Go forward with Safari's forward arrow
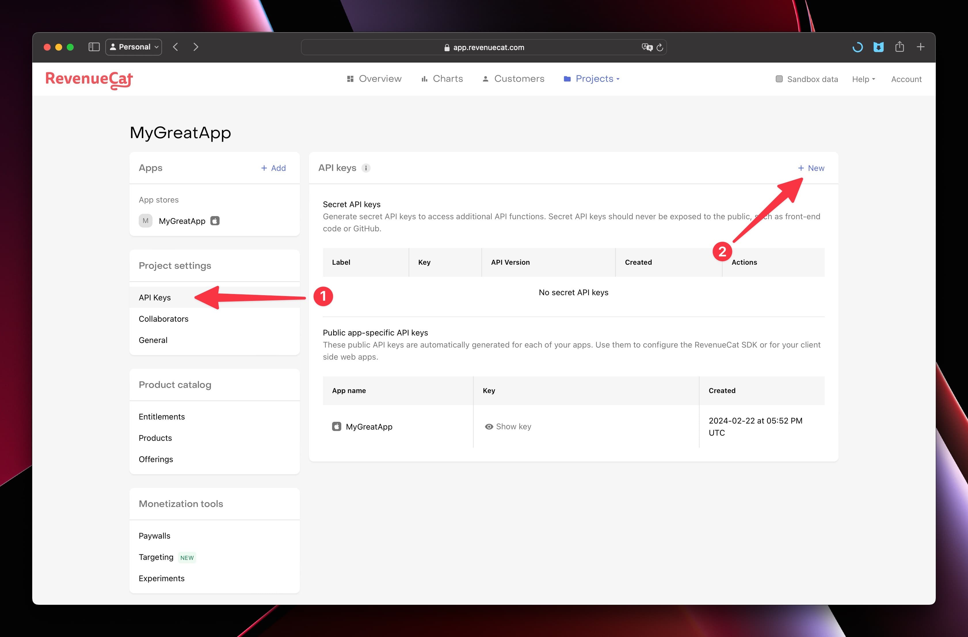This screenshot has height=637, width=968. pyautogui.click(x=196, y=47)
